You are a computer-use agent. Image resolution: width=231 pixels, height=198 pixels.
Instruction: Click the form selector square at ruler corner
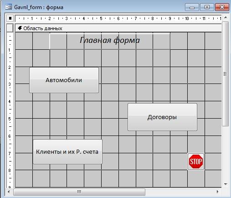pyautogui.click(x=10, y=18)
